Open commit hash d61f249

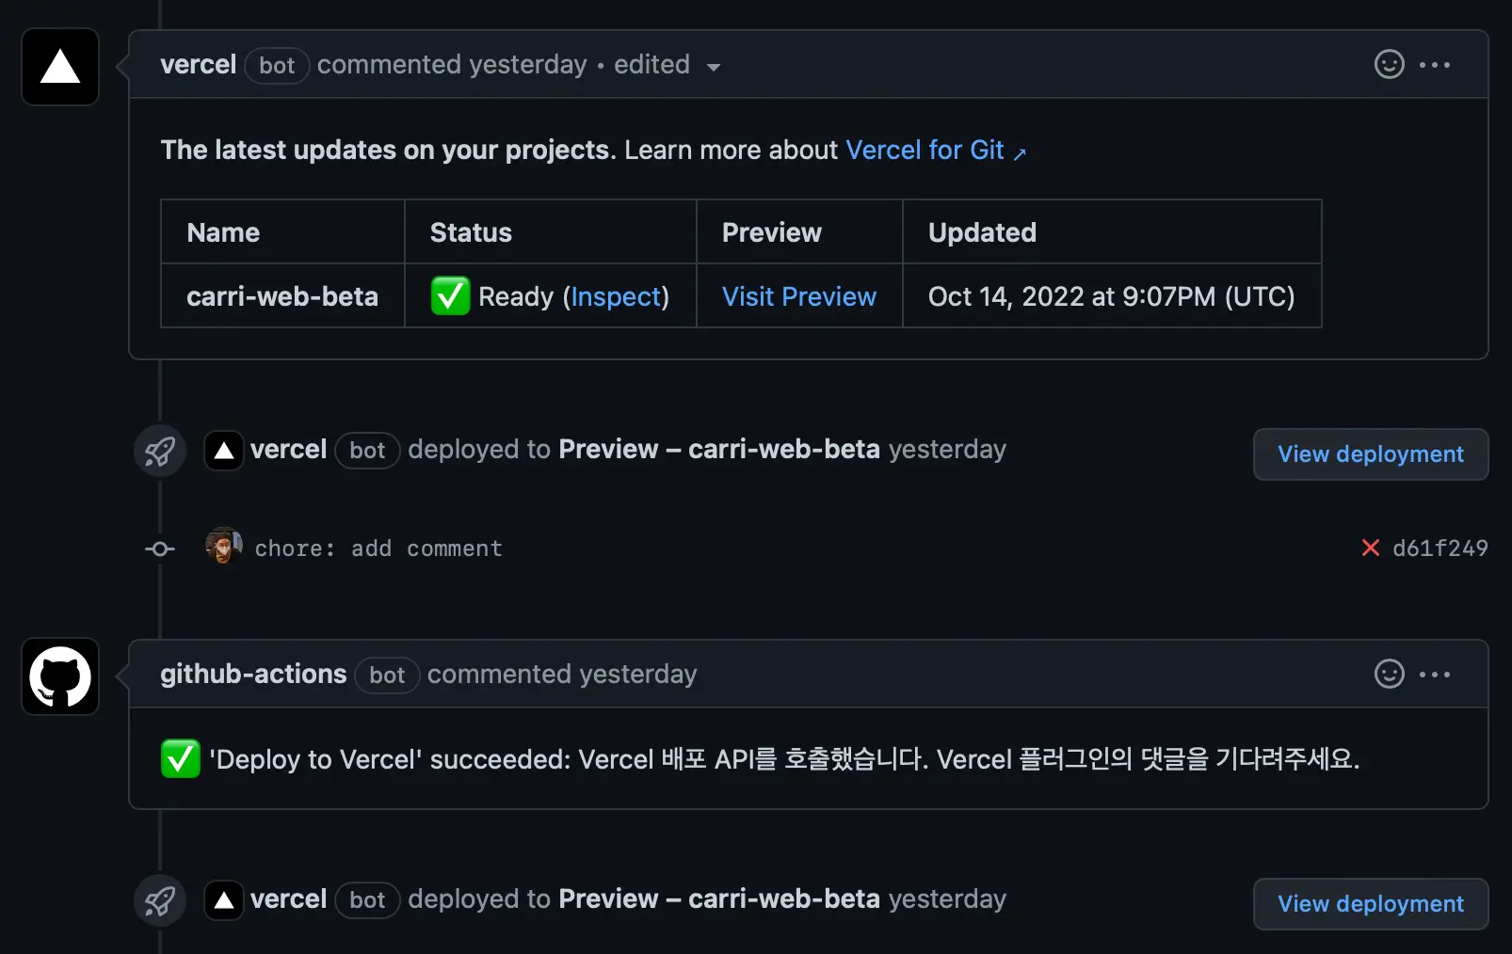pyautogui.click(x=1440, y=548)
